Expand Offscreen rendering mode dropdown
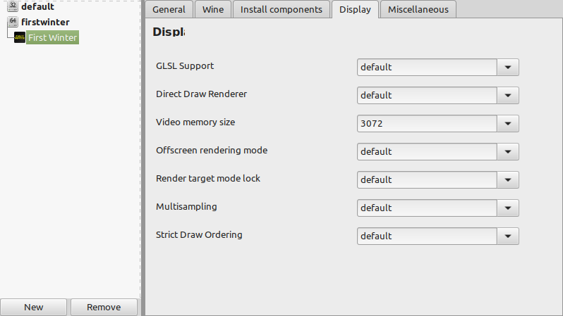This screenshot has width=563, height=316. 437,151
